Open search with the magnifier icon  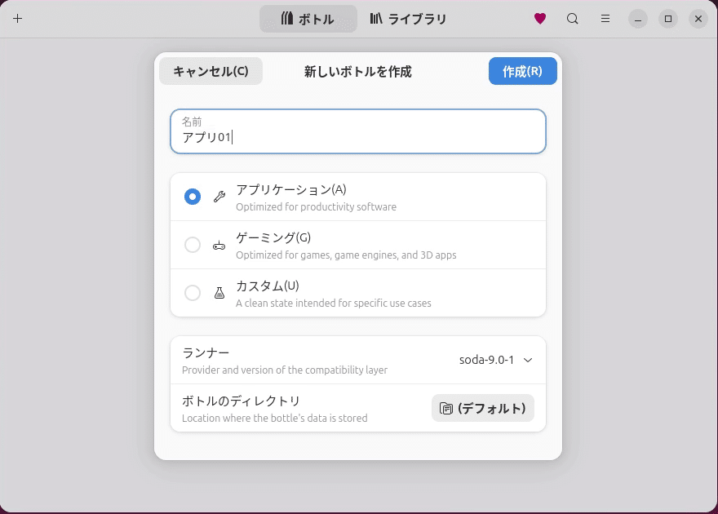(573, 19)
